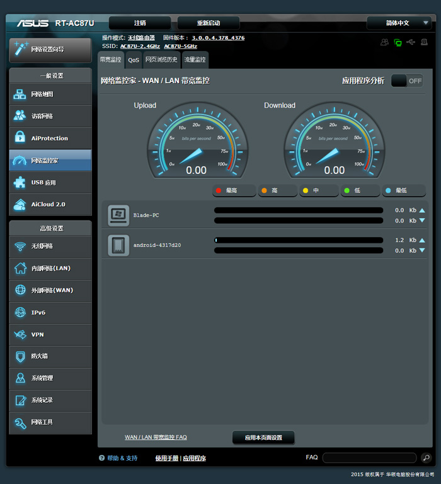Click the printer status icon
The image size is (441, 484).
click(x=424, y=42)
